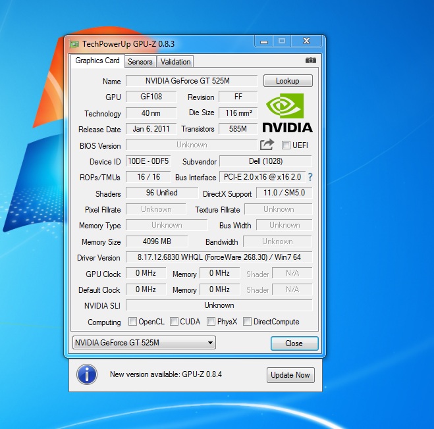The width and height of the screenshot is (434, 429).
Task: Click the Default Clock row Memory 0 MHz field
Action: (x=220, y=290)
